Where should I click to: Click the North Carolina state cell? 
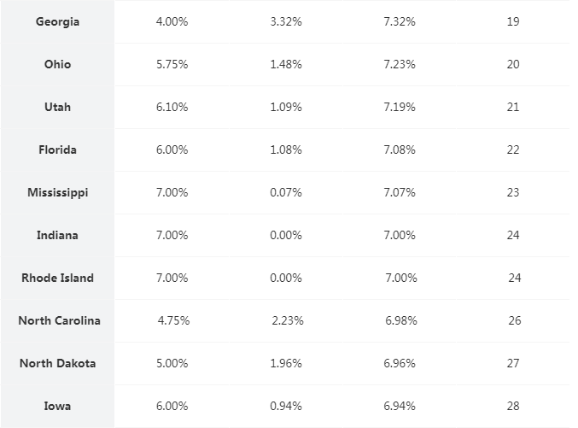[59, 321]
